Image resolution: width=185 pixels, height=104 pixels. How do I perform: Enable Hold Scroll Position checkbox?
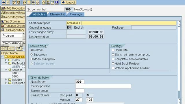[x=113, y=64]
